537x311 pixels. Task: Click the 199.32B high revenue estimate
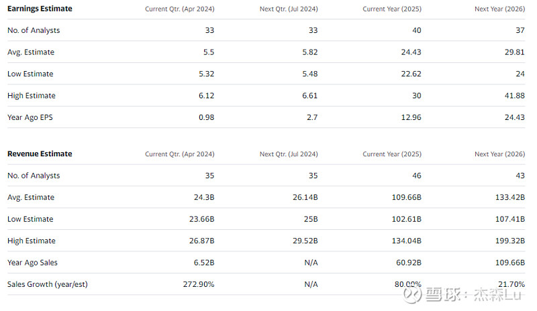(x=510, y=241)
